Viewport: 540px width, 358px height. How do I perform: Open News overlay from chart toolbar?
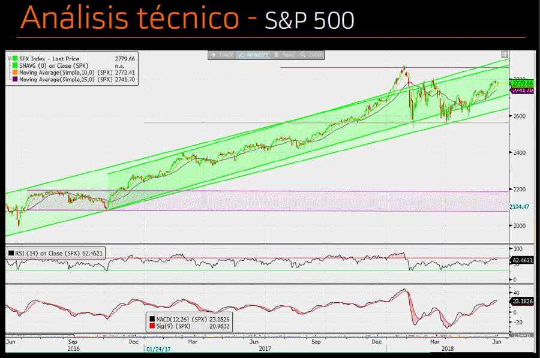284,55
